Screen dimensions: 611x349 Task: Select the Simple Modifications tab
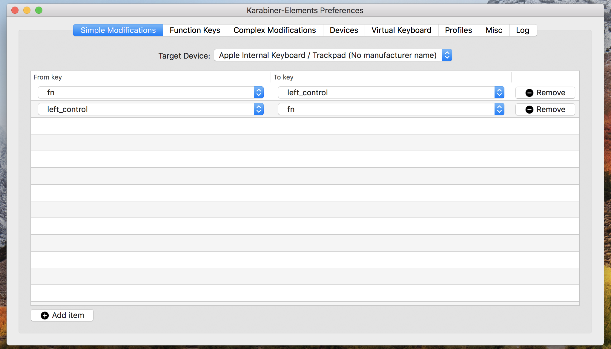118,30
